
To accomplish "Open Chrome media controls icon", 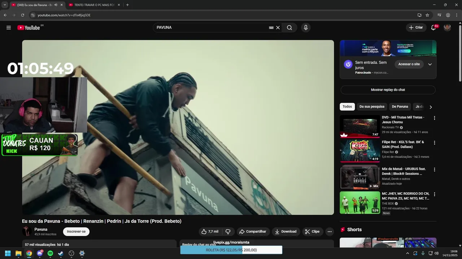I will pos(439,15).
